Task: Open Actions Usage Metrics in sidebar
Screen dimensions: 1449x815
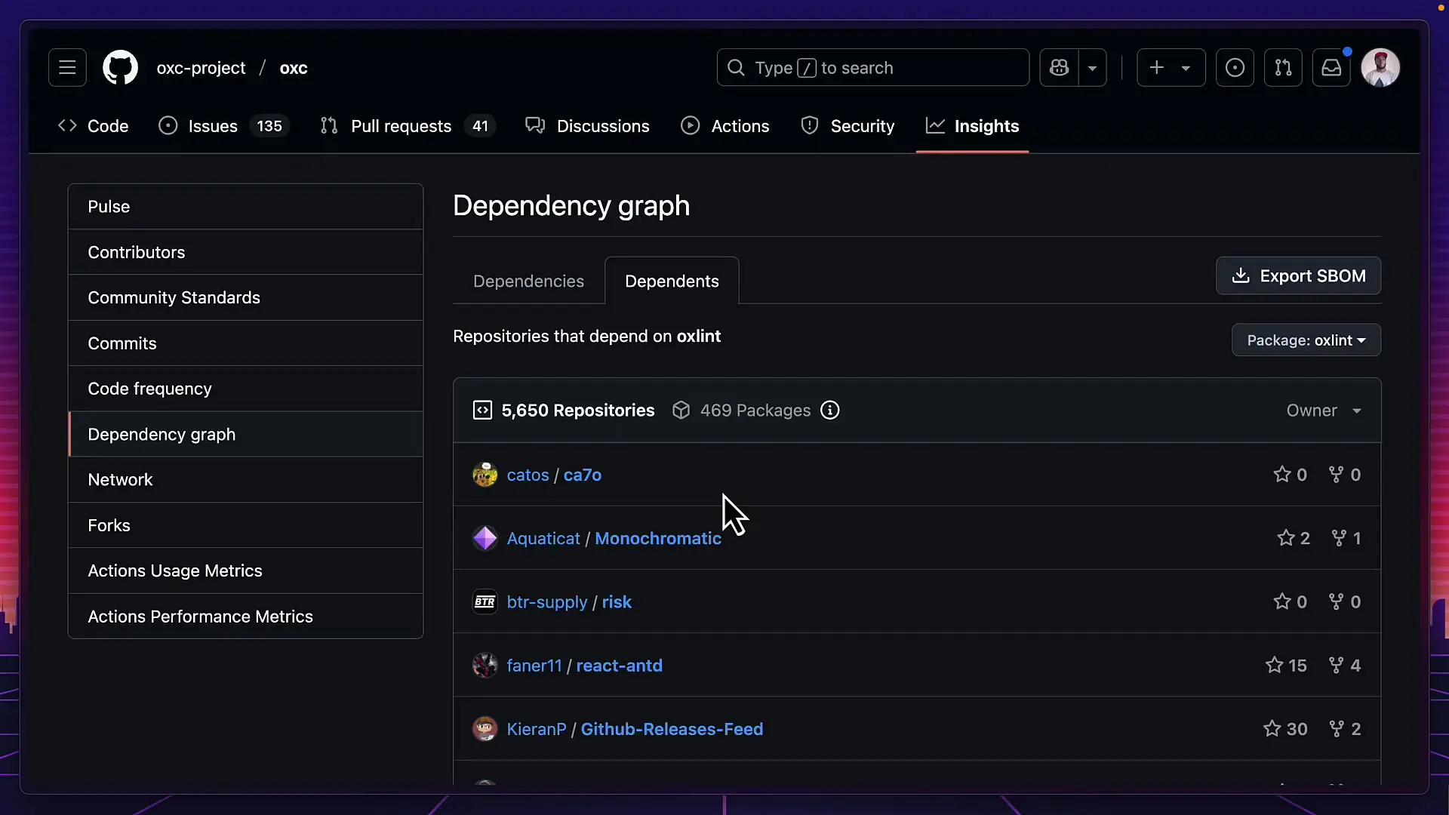Action: pyautogui.click(x=245, y=570)
